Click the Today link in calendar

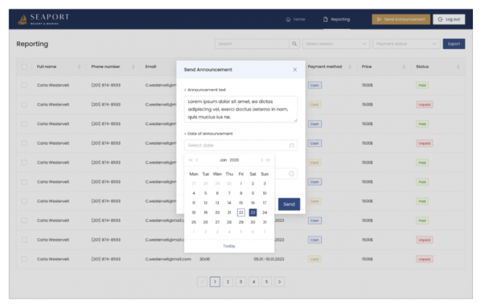(229, 246)
